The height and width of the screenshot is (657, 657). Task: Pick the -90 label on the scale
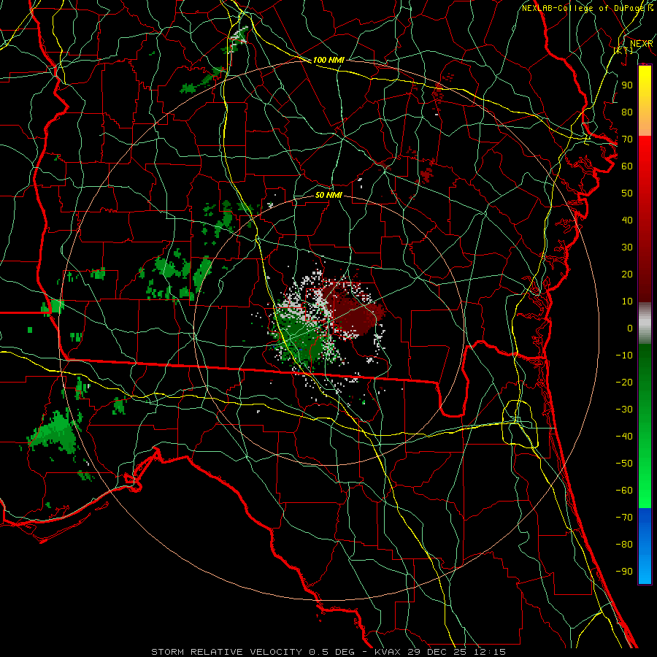coord(624,572)
